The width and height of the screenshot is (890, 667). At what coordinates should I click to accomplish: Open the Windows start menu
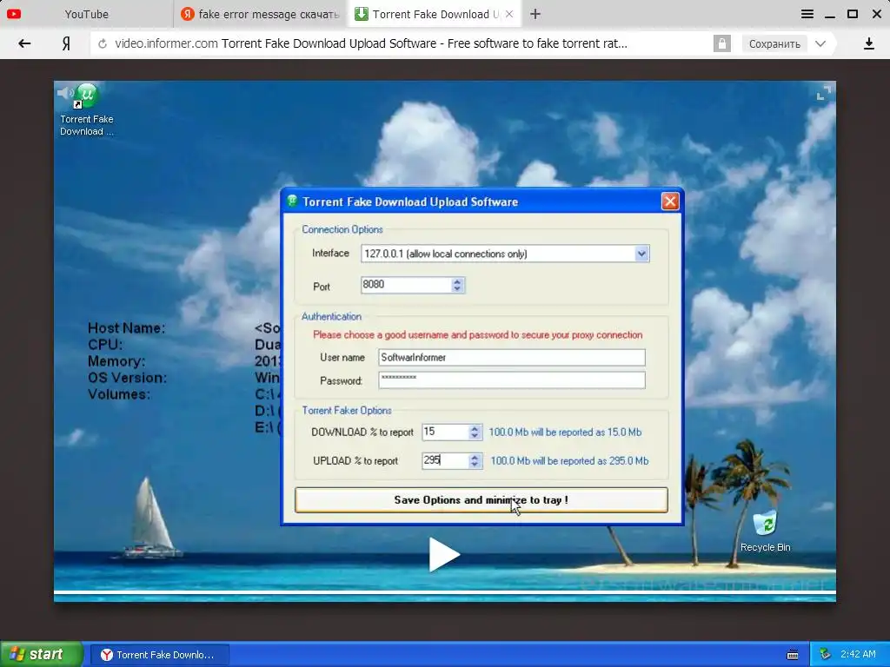tap(42, 655)
